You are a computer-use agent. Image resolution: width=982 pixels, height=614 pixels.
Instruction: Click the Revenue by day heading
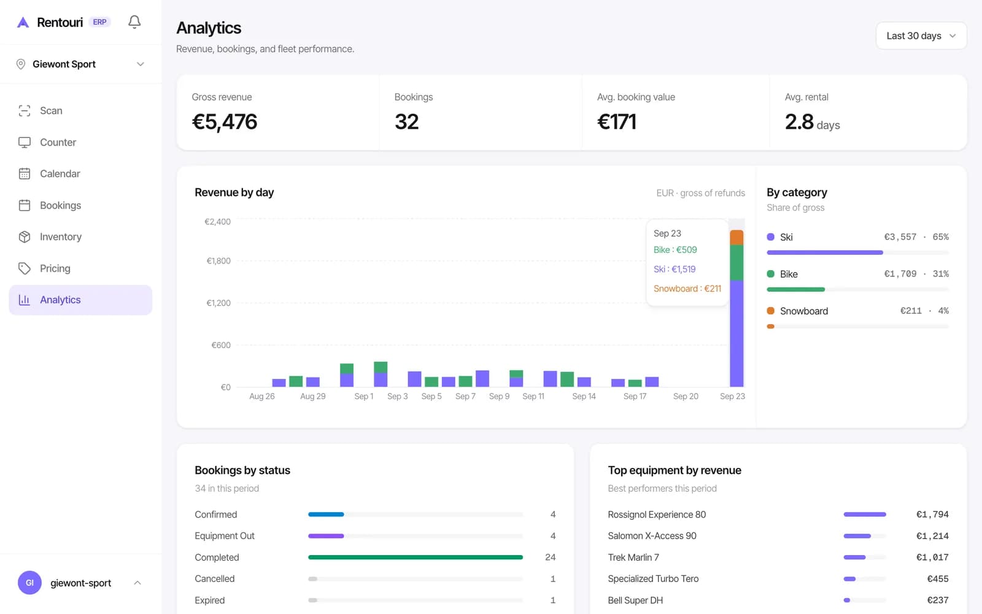click(x=234, y=192)
